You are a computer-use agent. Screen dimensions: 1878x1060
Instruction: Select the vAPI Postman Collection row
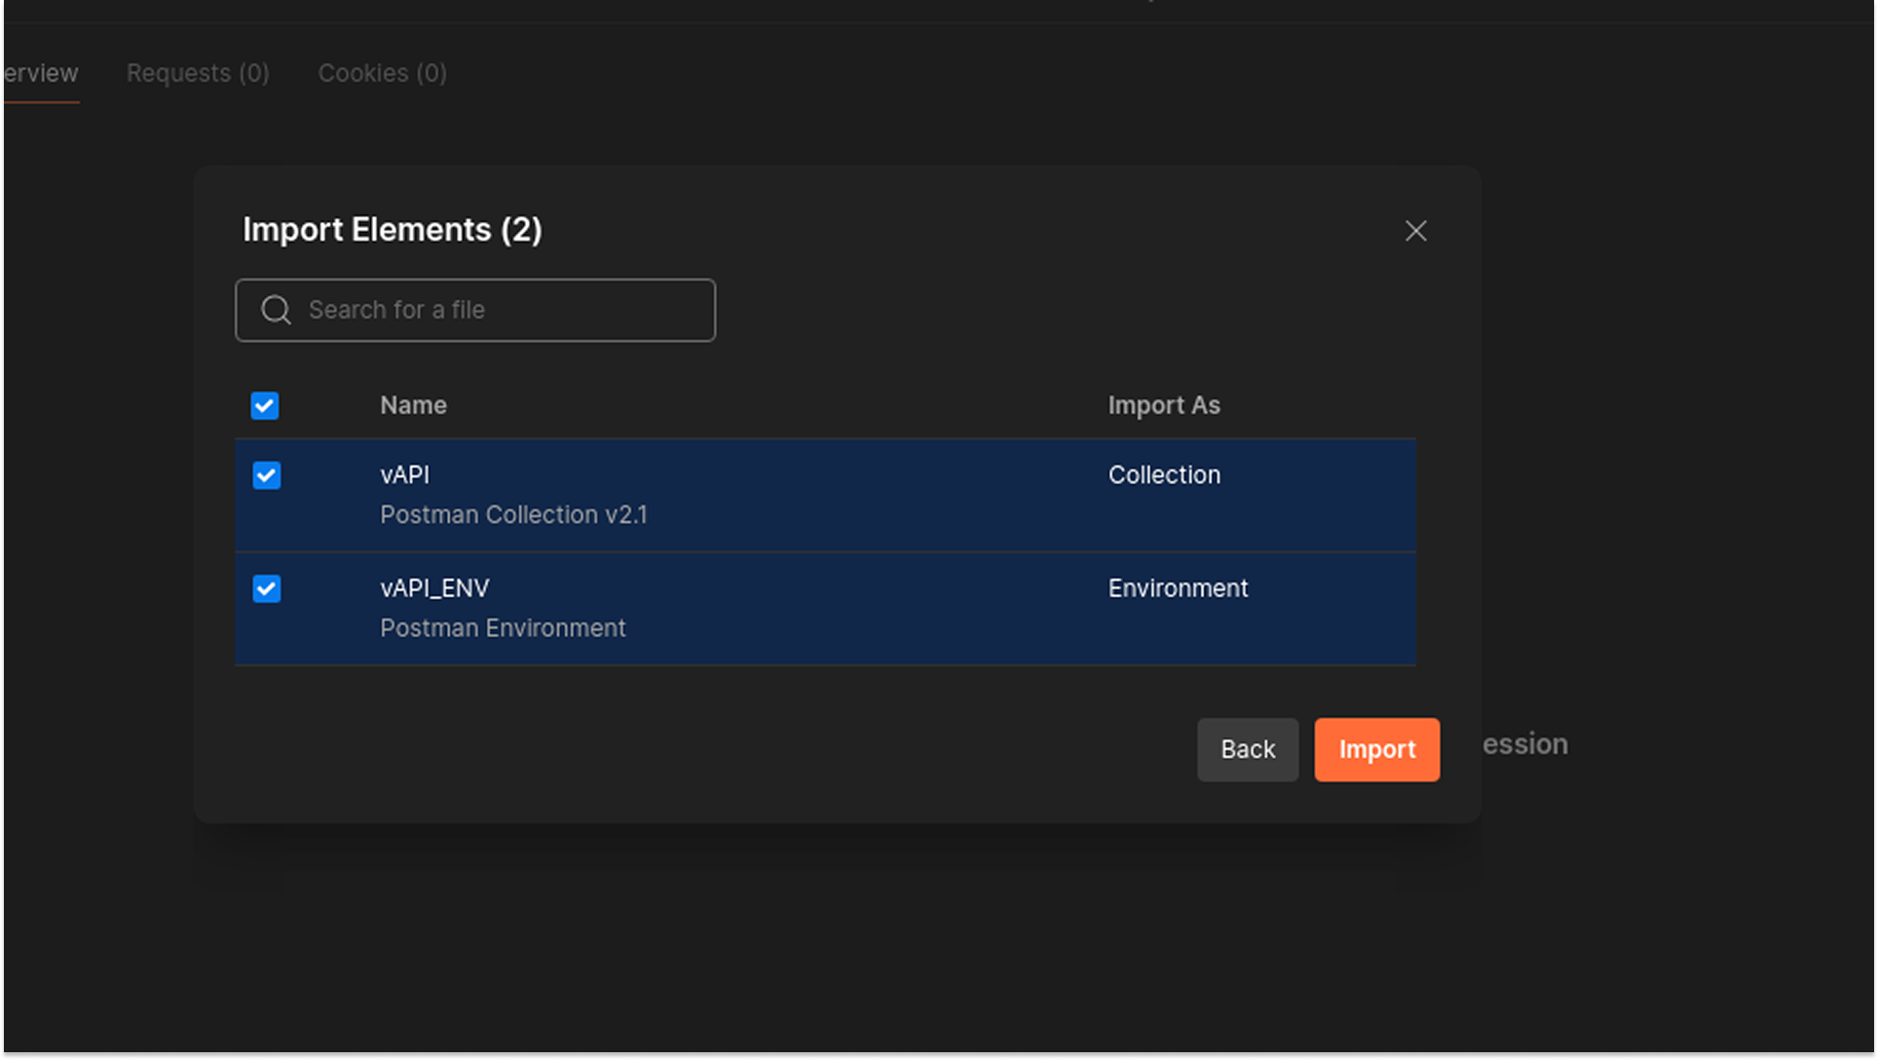click(682, 494)
